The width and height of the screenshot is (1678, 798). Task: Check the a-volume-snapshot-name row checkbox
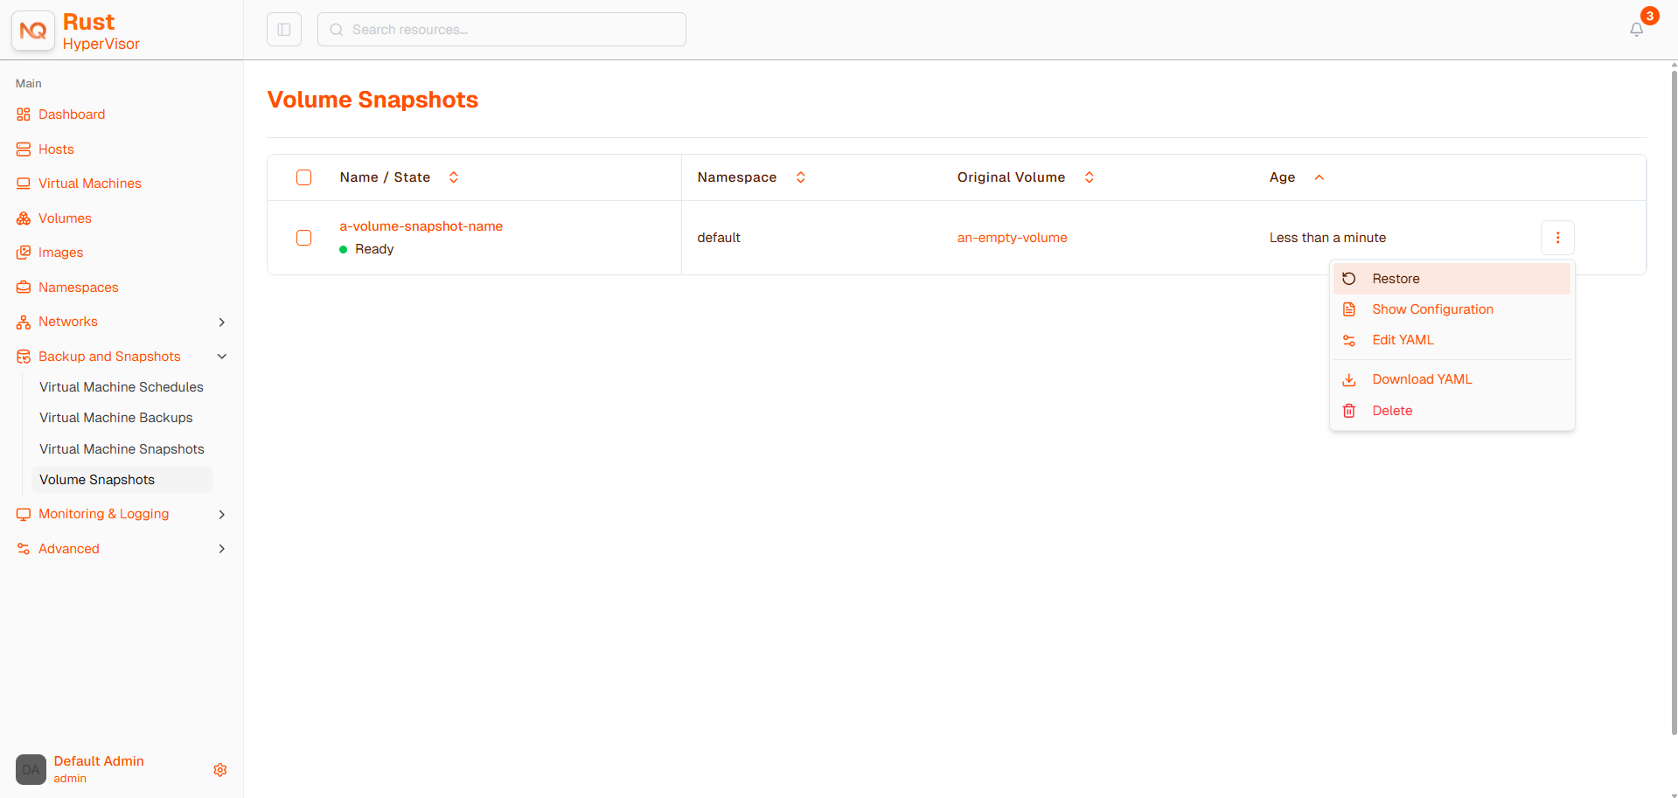tap(304, 238)
